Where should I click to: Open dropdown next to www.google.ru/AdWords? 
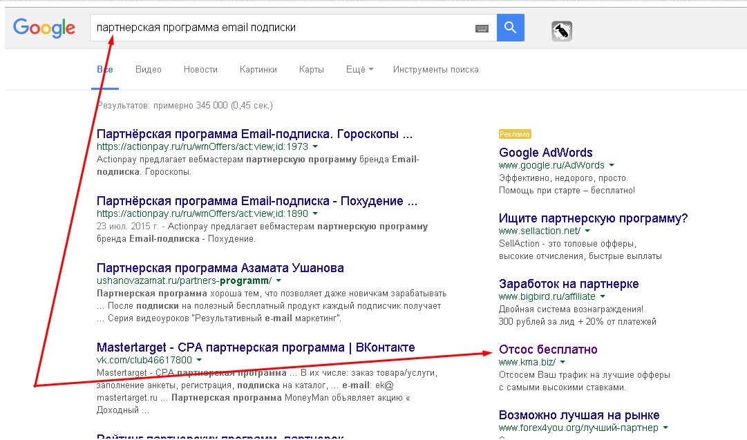612,166
